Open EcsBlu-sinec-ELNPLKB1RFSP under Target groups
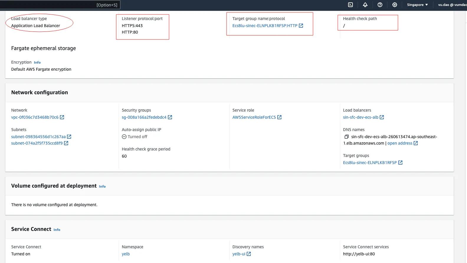This screenshot has height=263, width=467. tap(370, 163)
